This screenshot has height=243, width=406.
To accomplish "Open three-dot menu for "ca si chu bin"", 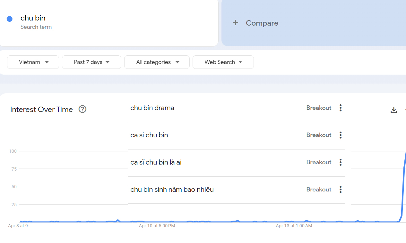I will (x=341, y=135).
